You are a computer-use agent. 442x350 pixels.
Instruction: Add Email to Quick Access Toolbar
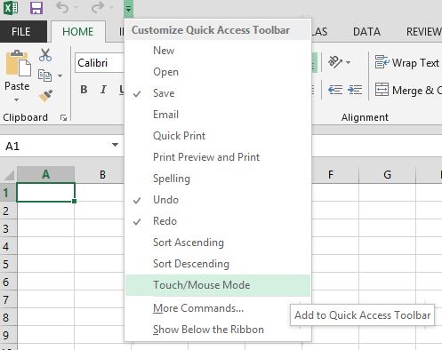coord(218,115)
